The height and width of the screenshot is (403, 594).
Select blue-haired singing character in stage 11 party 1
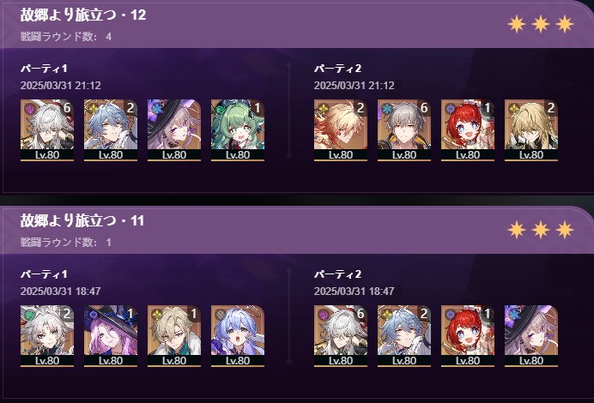238,336
